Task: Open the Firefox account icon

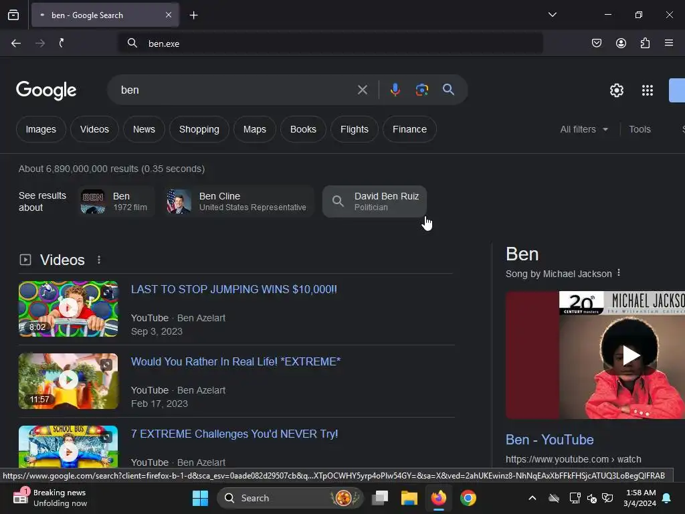Action: point(621,43)
